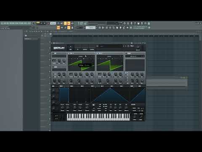The height and width of the screenshot is (152, 202).
Task: Toggle the ANCH checkbox in LFO section
Action: [x=104, y=106]
